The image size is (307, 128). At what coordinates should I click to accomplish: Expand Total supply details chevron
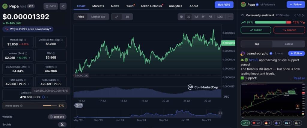pos(29,84)
